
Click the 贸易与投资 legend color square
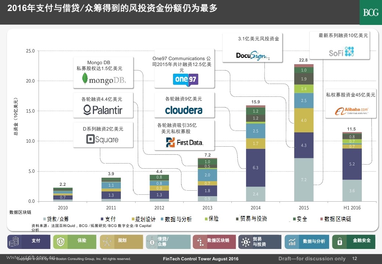tap(237, 219)
